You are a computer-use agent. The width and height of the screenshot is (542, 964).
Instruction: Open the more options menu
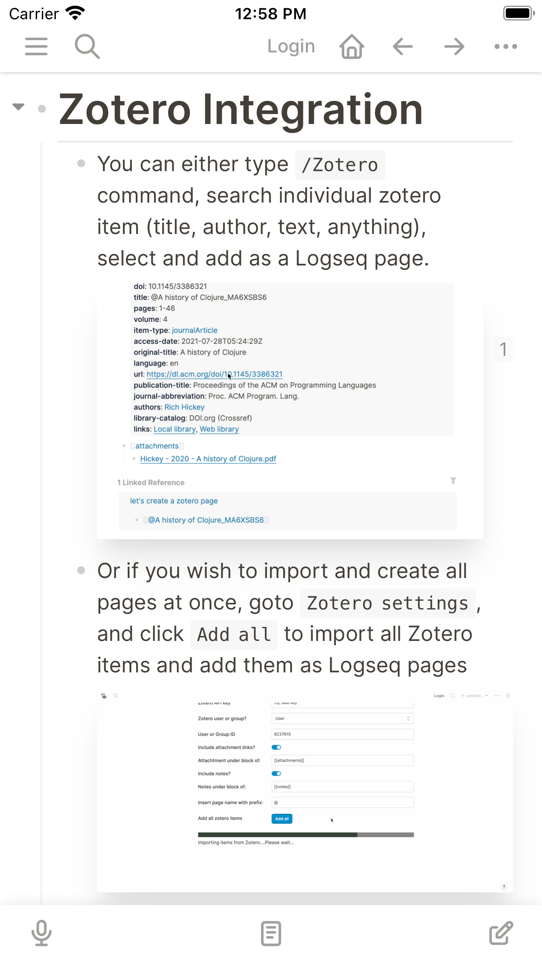(x=505, y=46)
